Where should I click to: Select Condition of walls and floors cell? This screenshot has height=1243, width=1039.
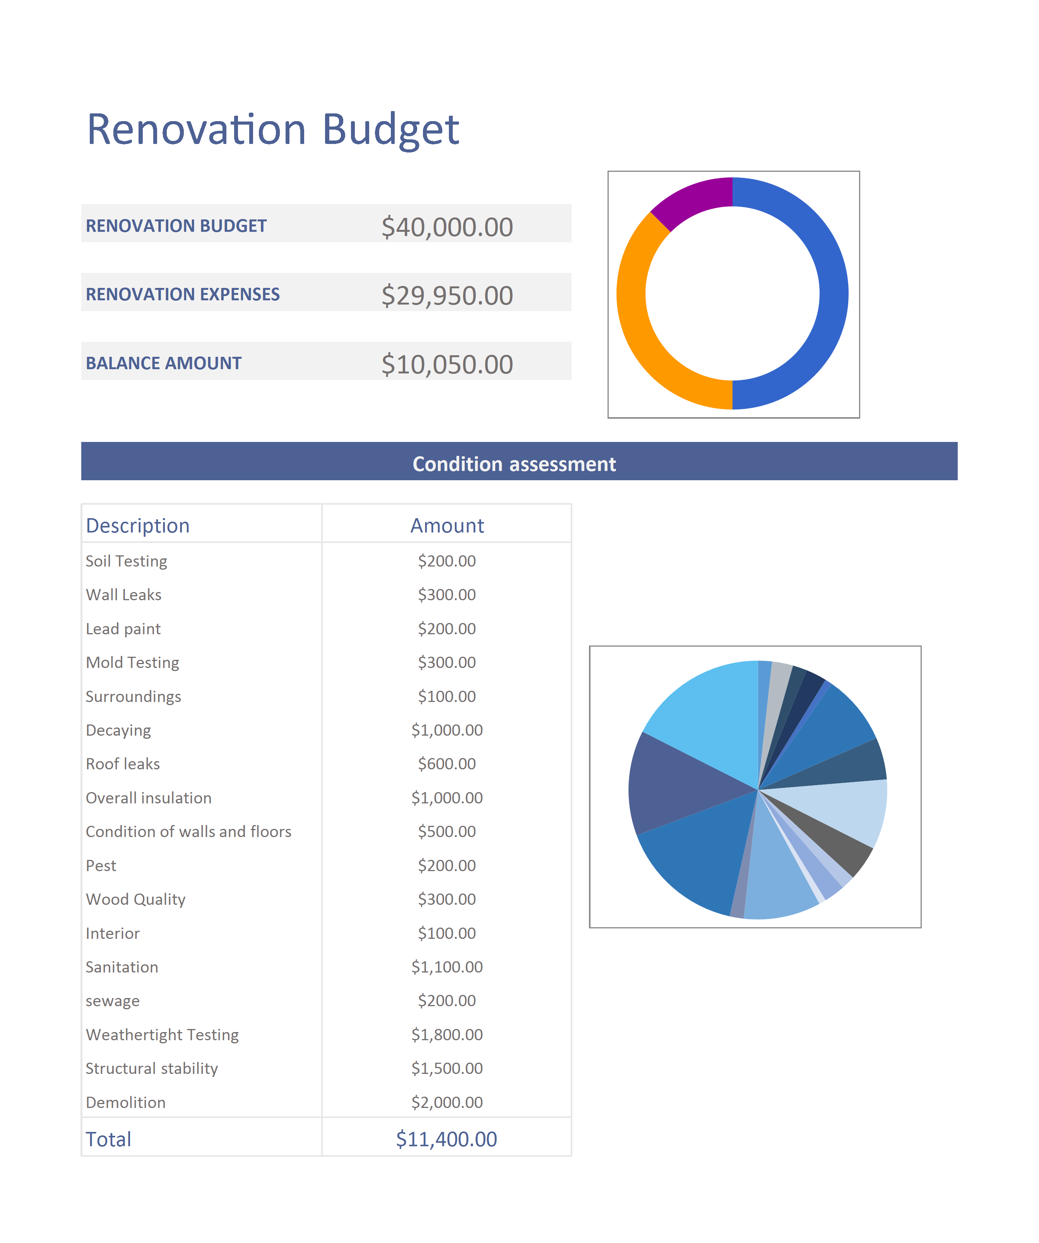pos(189,832)
